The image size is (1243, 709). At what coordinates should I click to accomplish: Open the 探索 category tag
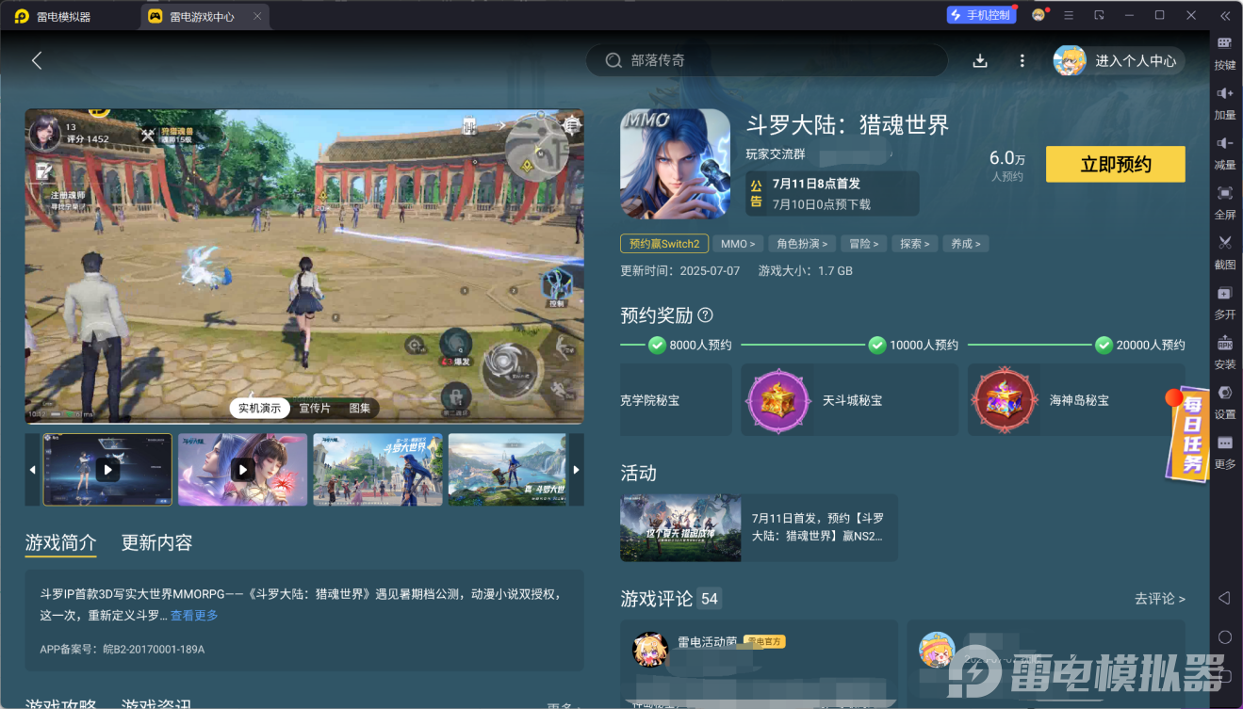(914, 244)
